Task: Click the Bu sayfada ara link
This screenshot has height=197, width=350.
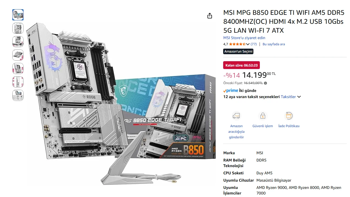Action: tap(274, 44)
